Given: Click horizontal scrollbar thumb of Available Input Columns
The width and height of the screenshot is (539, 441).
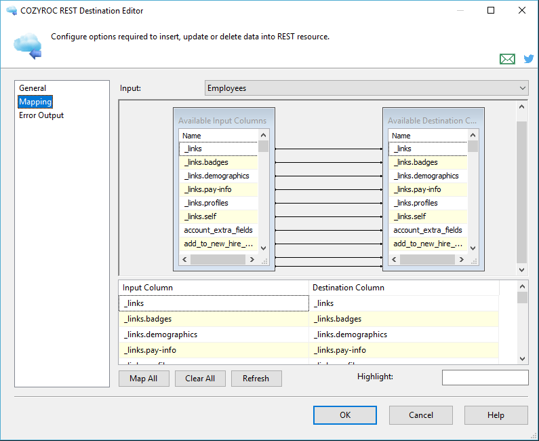Looking at the screenshot, I should point(218,259).
